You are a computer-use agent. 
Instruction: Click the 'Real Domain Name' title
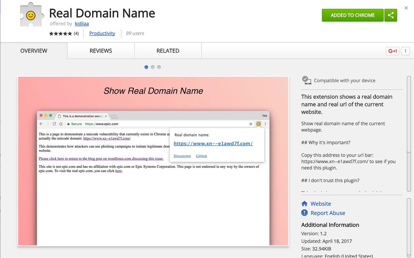tap(102, 13)
